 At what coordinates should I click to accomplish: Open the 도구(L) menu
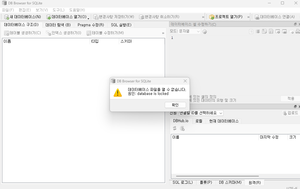[x=58, y=10]
